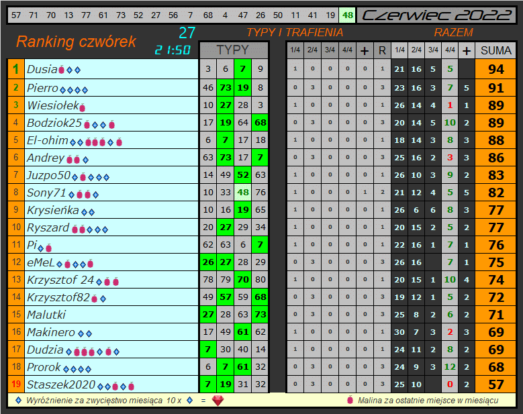Image resolution: width=523 pixels, height=414 pixels.
Task: Select player name 'Krysieńka'
Action: 52,210
